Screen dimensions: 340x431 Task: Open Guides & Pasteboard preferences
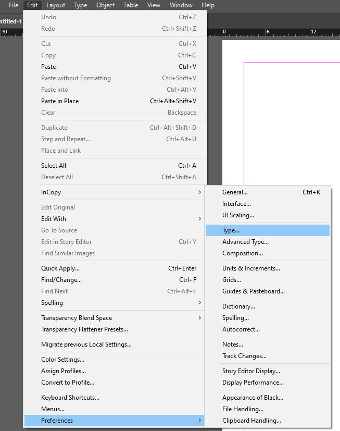(268, 291)
